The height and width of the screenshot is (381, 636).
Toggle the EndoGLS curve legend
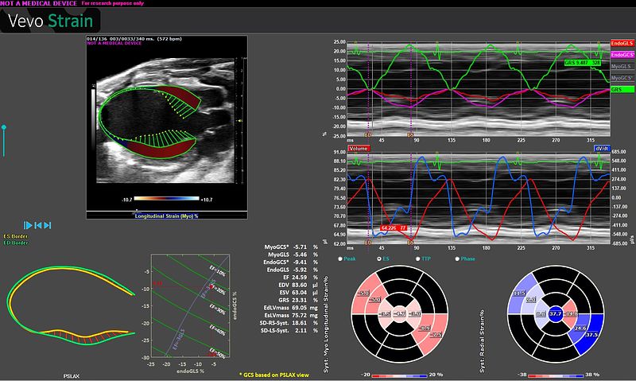point(622,41)
